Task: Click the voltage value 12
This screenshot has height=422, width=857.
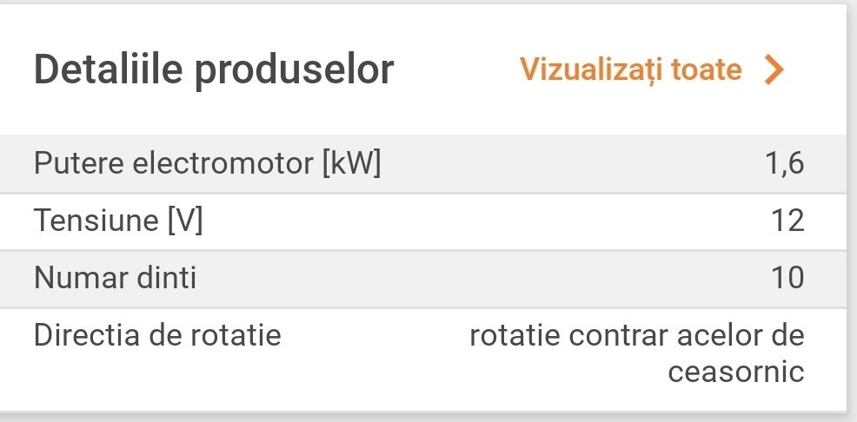Action: tap(787, 221)
